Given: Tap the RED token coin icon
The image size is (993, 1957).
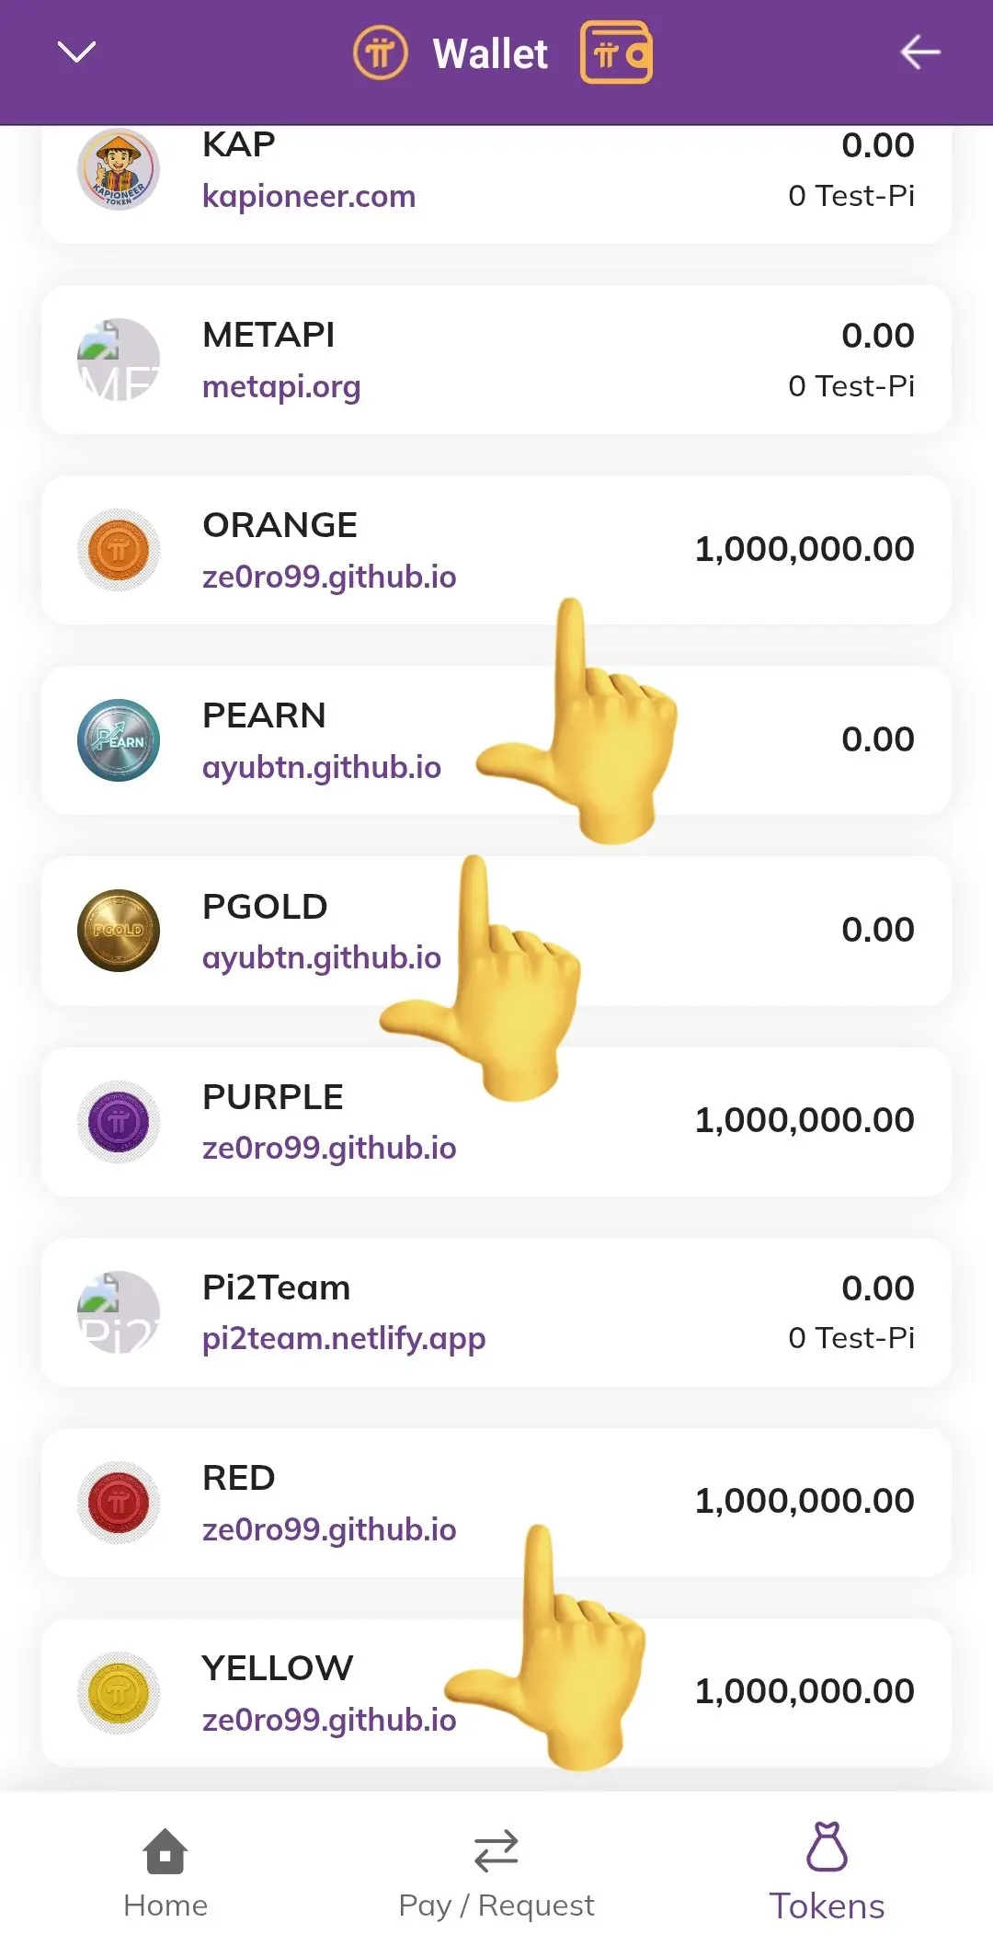Looking at the screenshot, I should point(119,1502).
